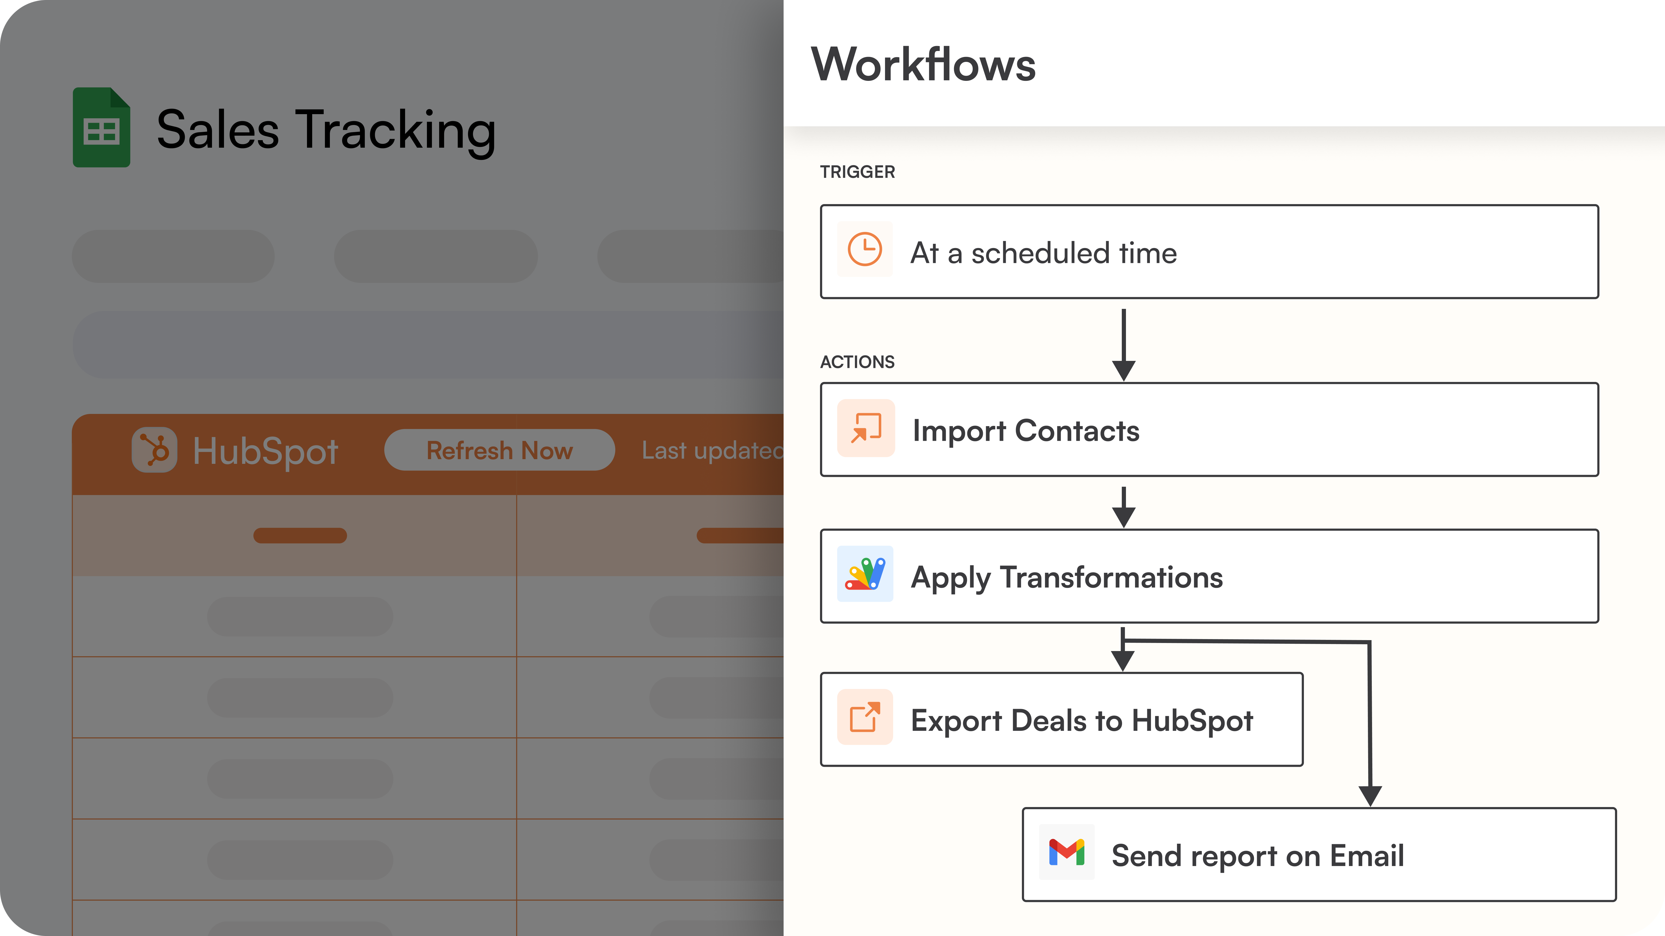Click the Google Sheets file icon
The width and height of the screenshot is (1665, 936).
tap(101, 127)
